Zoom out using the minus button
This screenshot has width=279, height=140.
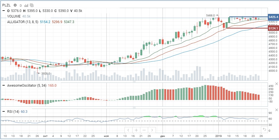tap(144, 130)
